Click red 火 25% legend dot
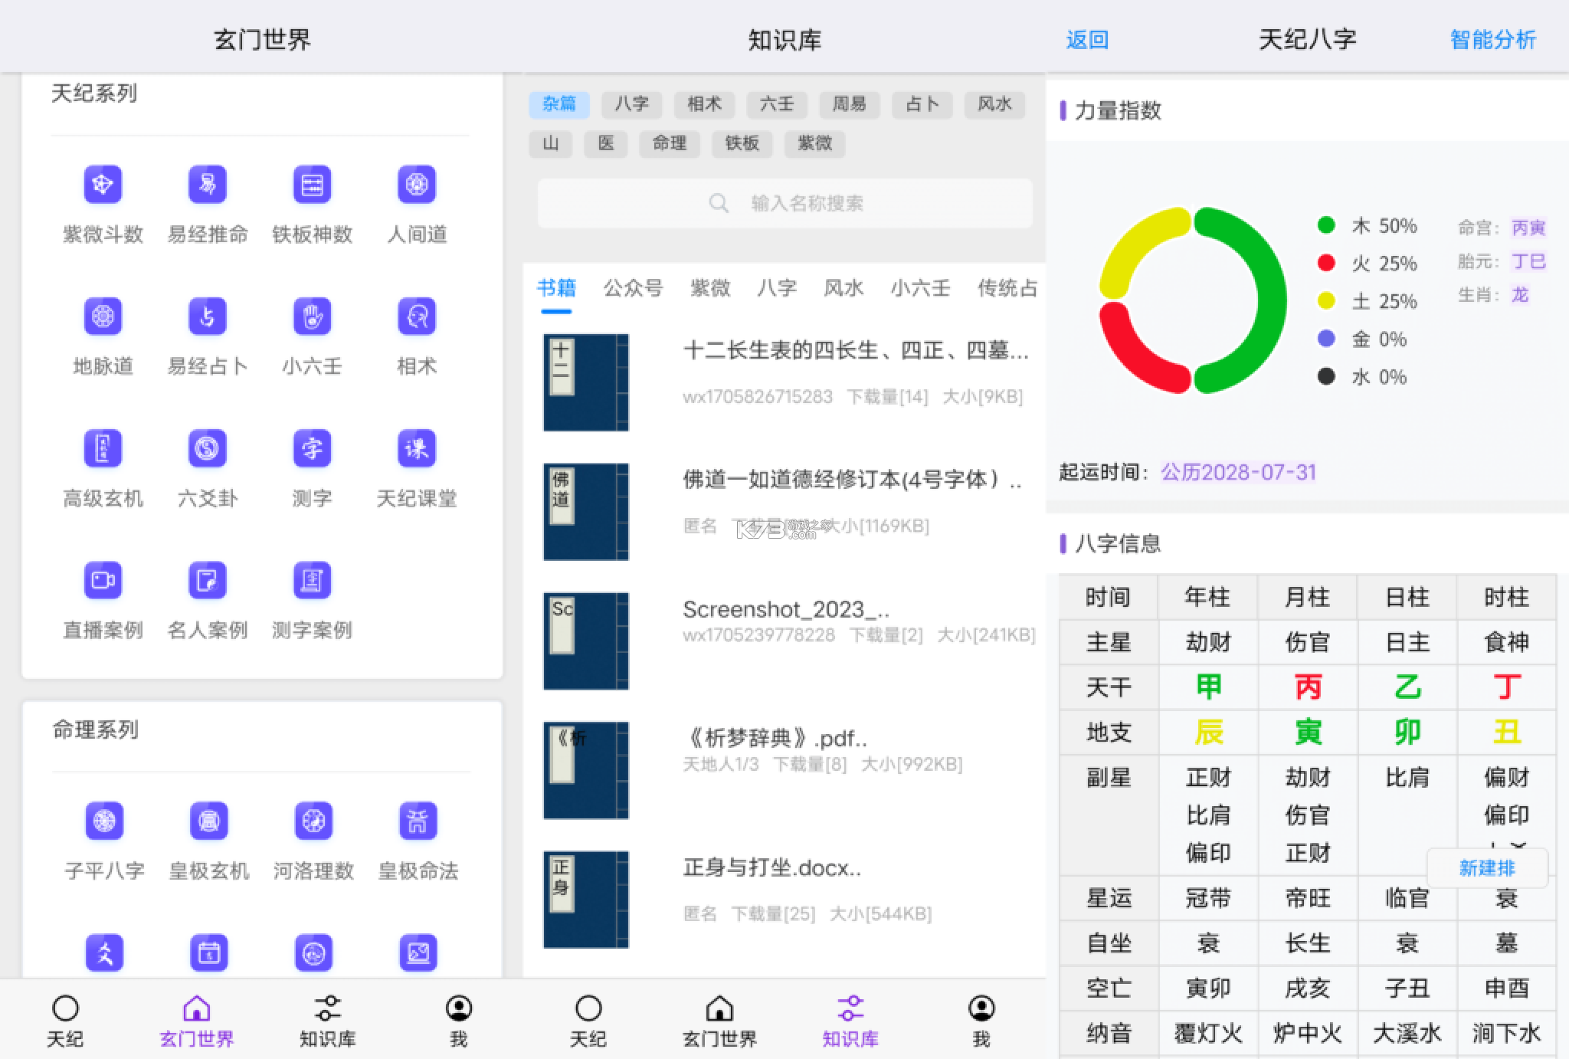Image resolution: width=1569 pixels, height=1059 pixels. click(1326, 263)
